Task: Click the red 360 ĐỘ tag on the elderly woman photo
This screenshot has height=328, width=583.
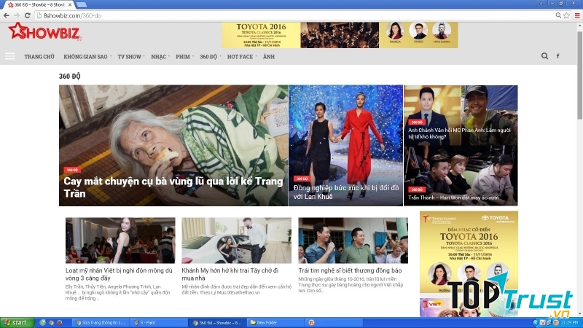Action: pos(72,170)
